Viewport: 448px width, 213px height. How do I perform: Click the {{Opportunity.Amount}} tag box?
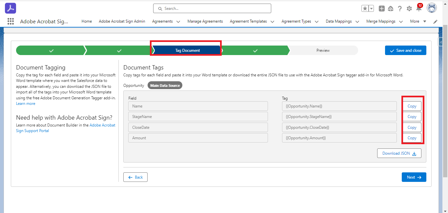pos(339,138)
